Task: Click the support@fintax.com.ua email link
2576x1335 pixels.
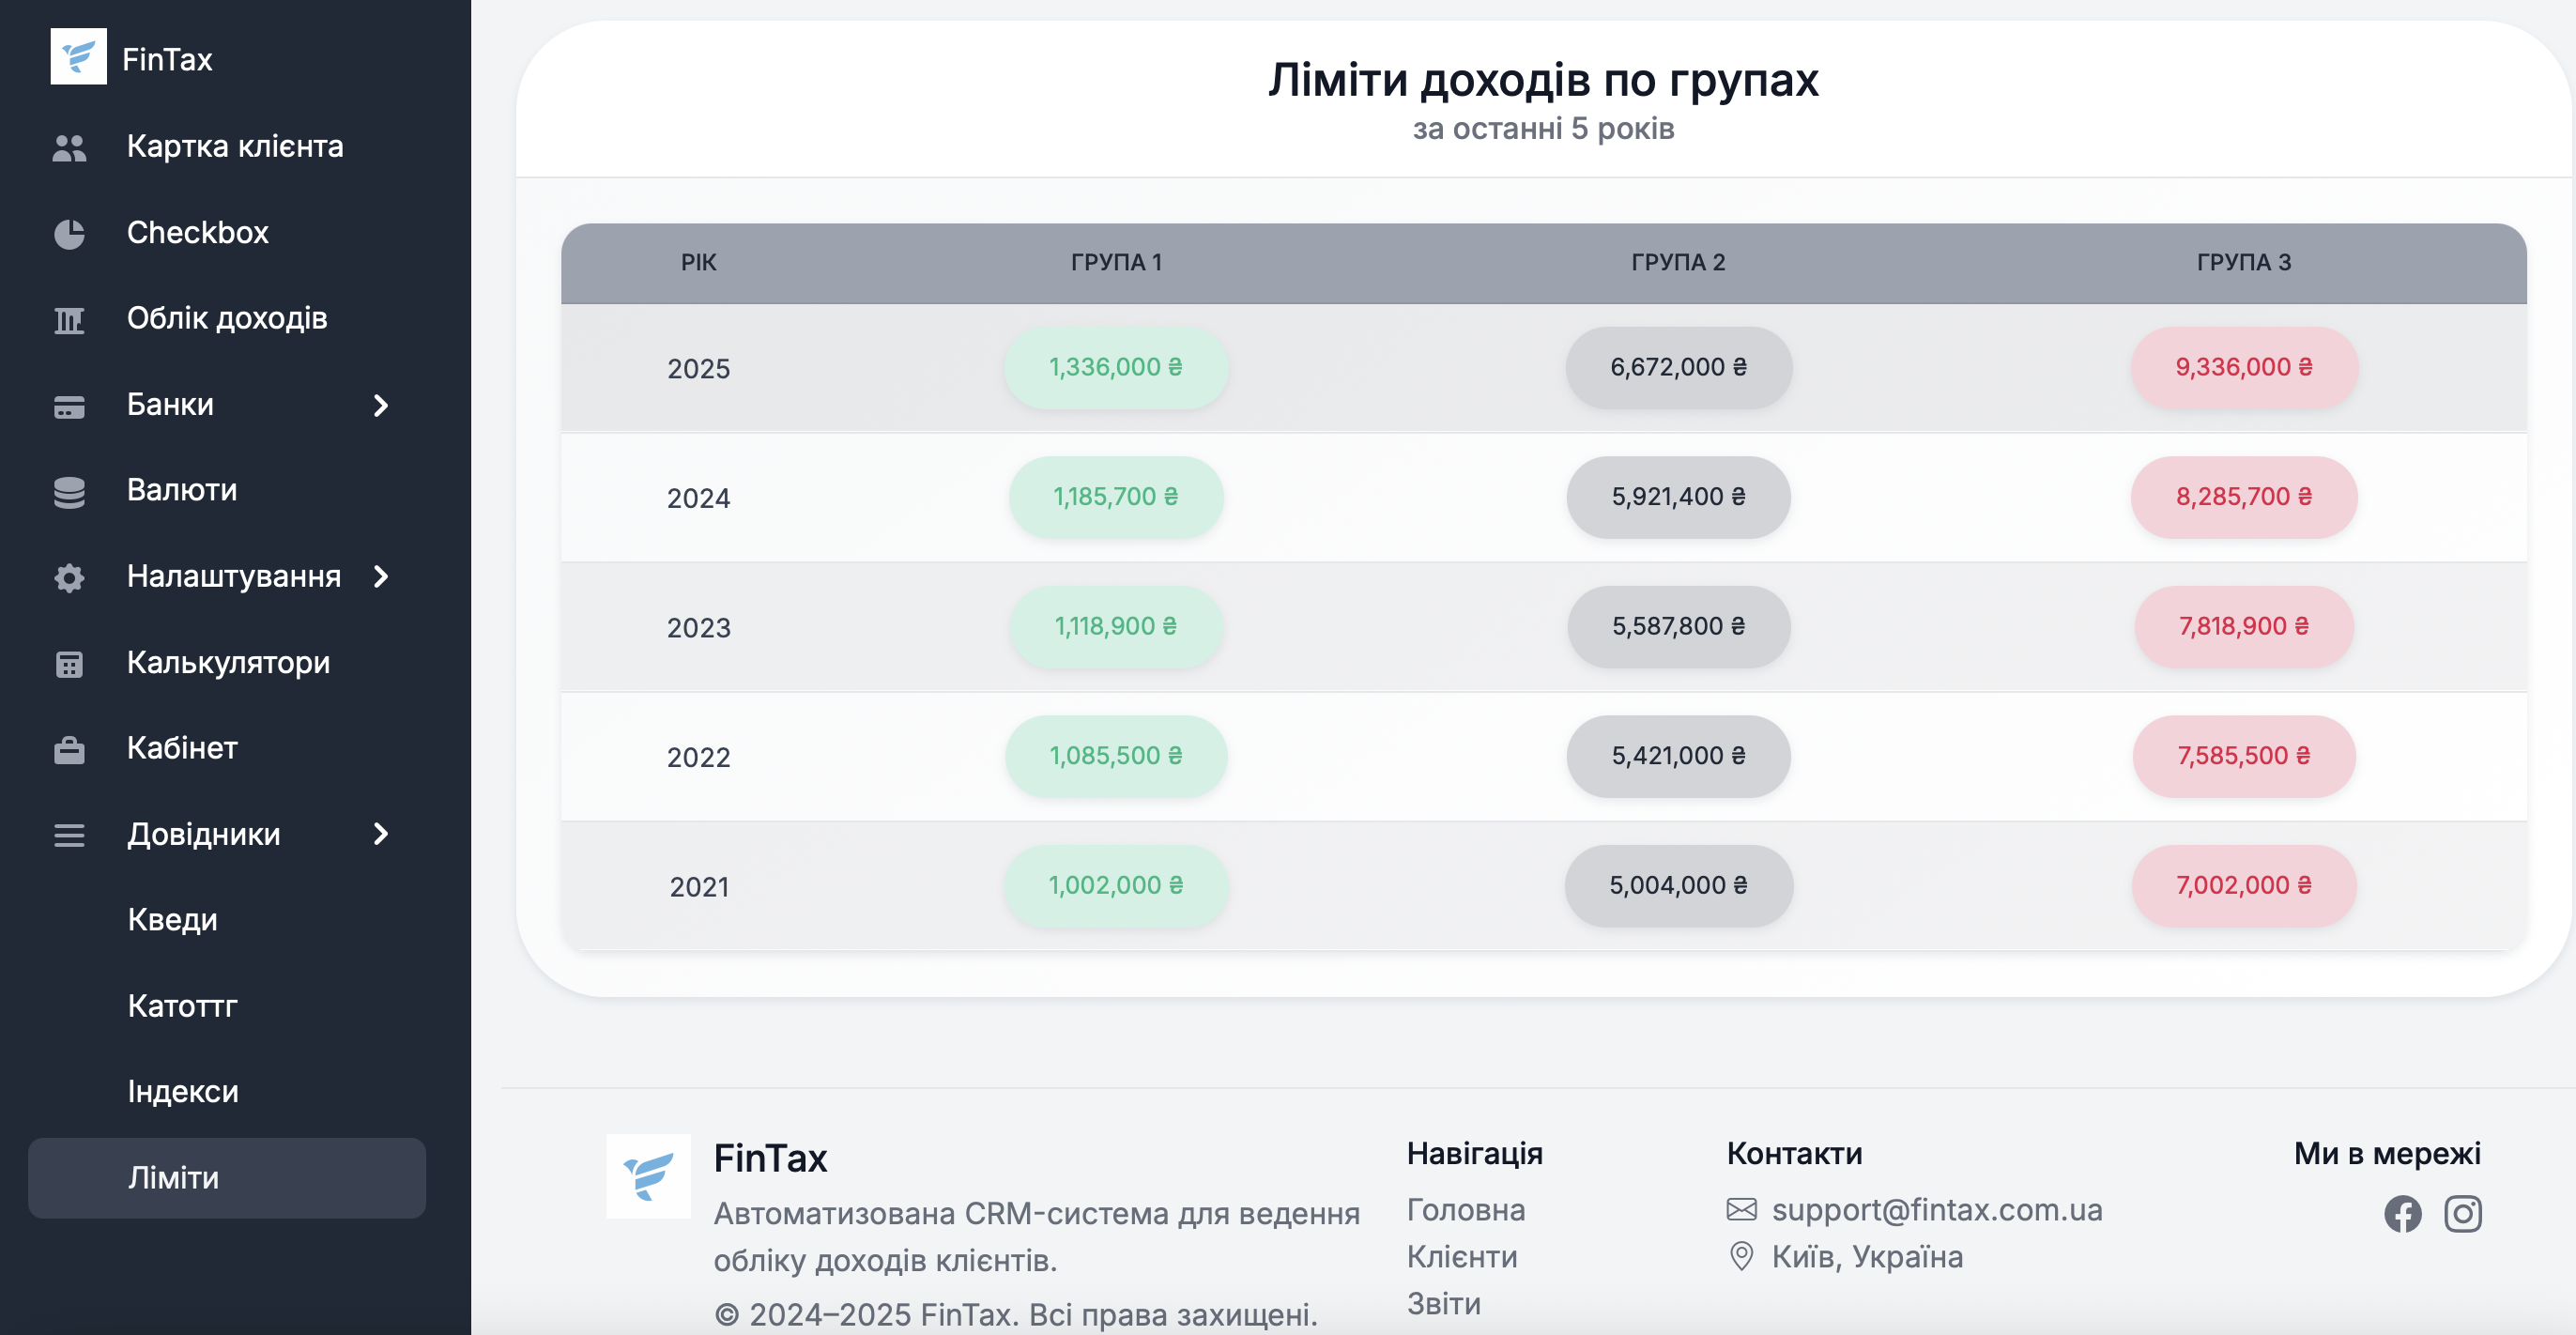Action: (x=1936, y=1210)
